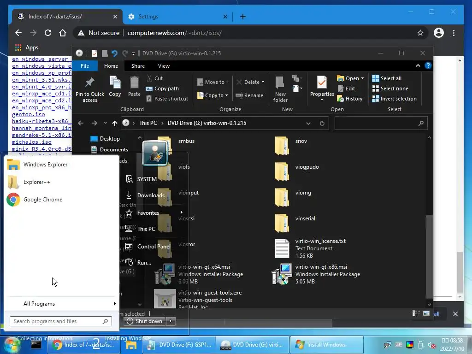This screenshot has width=472, height=354.
Task: Collapse the ribbon with the chevron
Action: tap(418, 65)
